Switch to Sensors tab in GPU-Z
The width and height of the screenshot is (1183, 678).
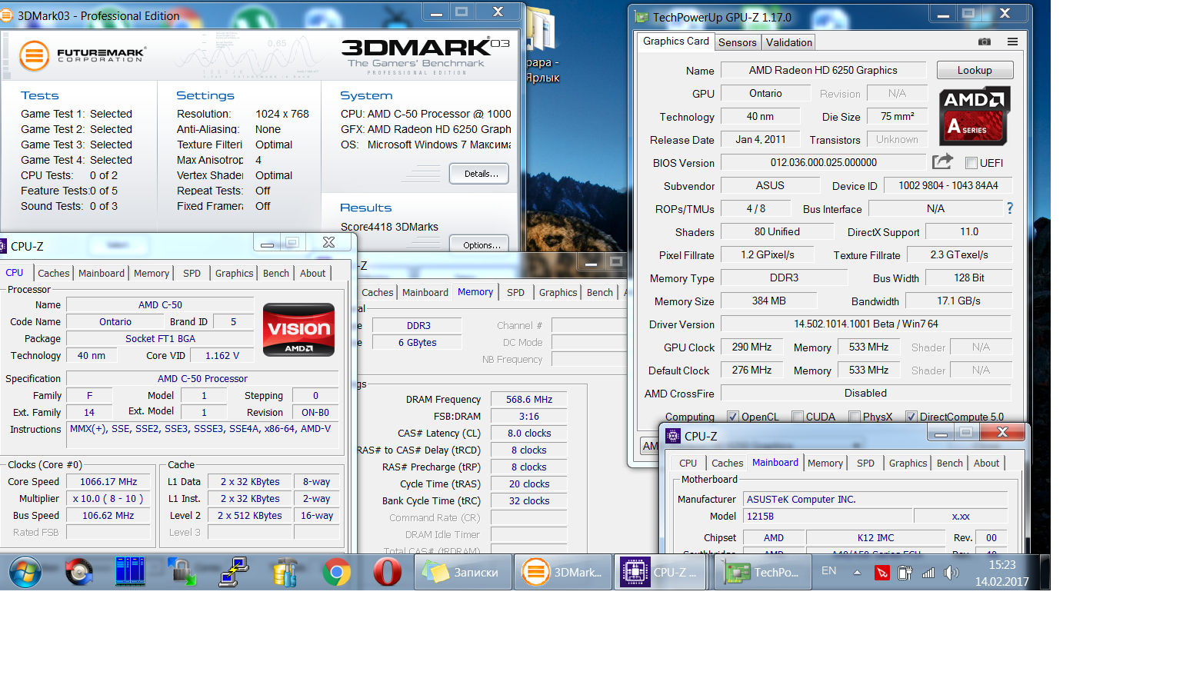(x=738, y=42)
